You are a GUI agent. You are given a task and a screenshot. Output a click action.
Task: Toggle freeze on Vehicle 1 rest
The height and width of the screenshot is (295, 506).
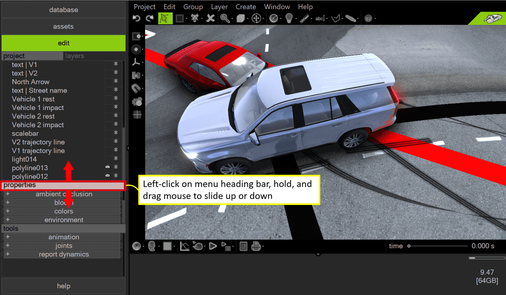[x=116, y=99]
